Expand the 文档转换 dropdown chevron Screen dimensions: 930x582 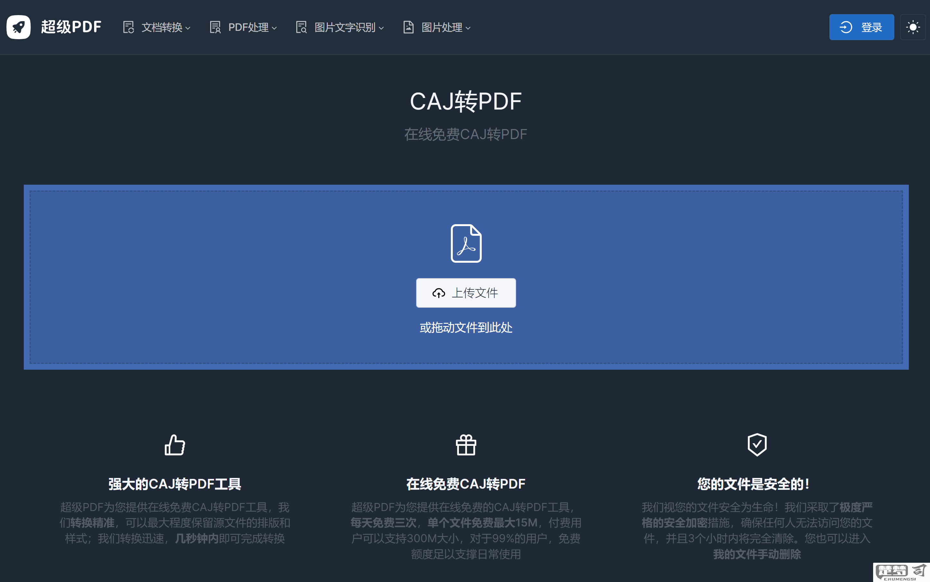coord(188,28)
